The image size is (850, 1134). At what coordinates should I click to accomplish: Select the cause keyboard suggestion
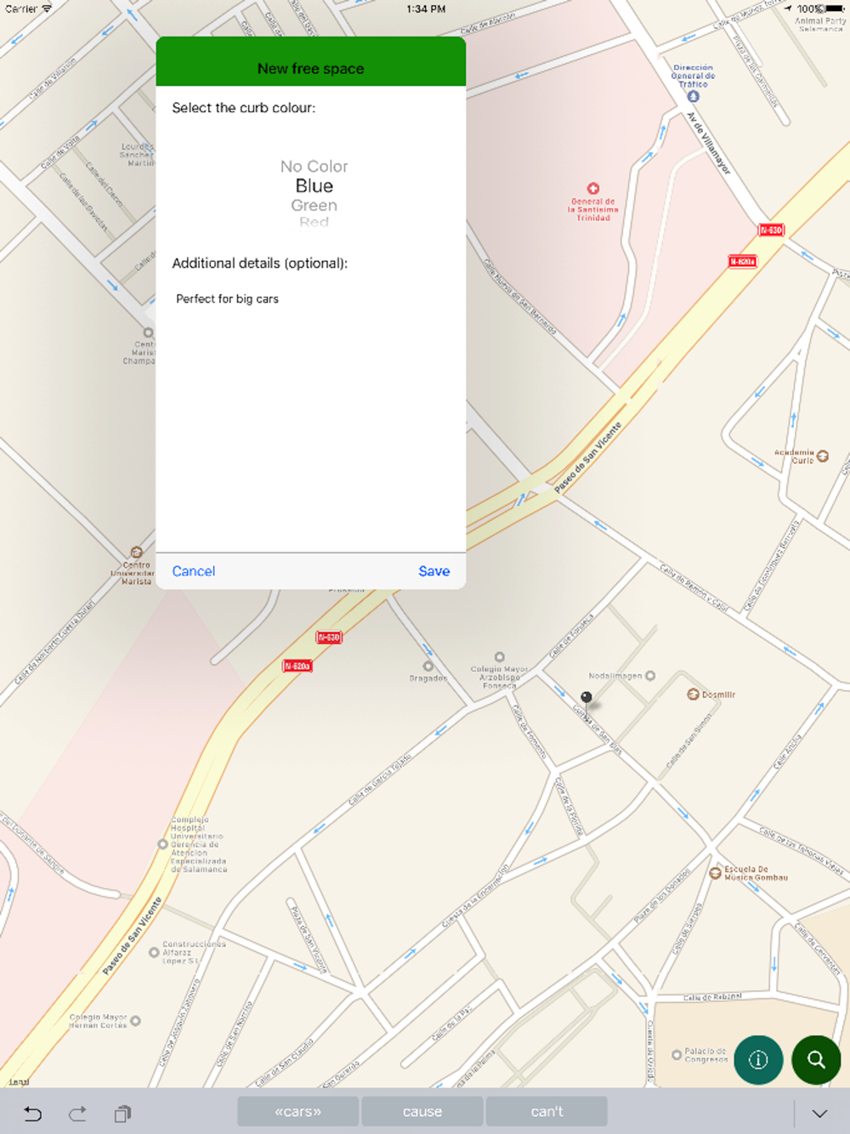pyautogui.click(x=422, y=1111)
